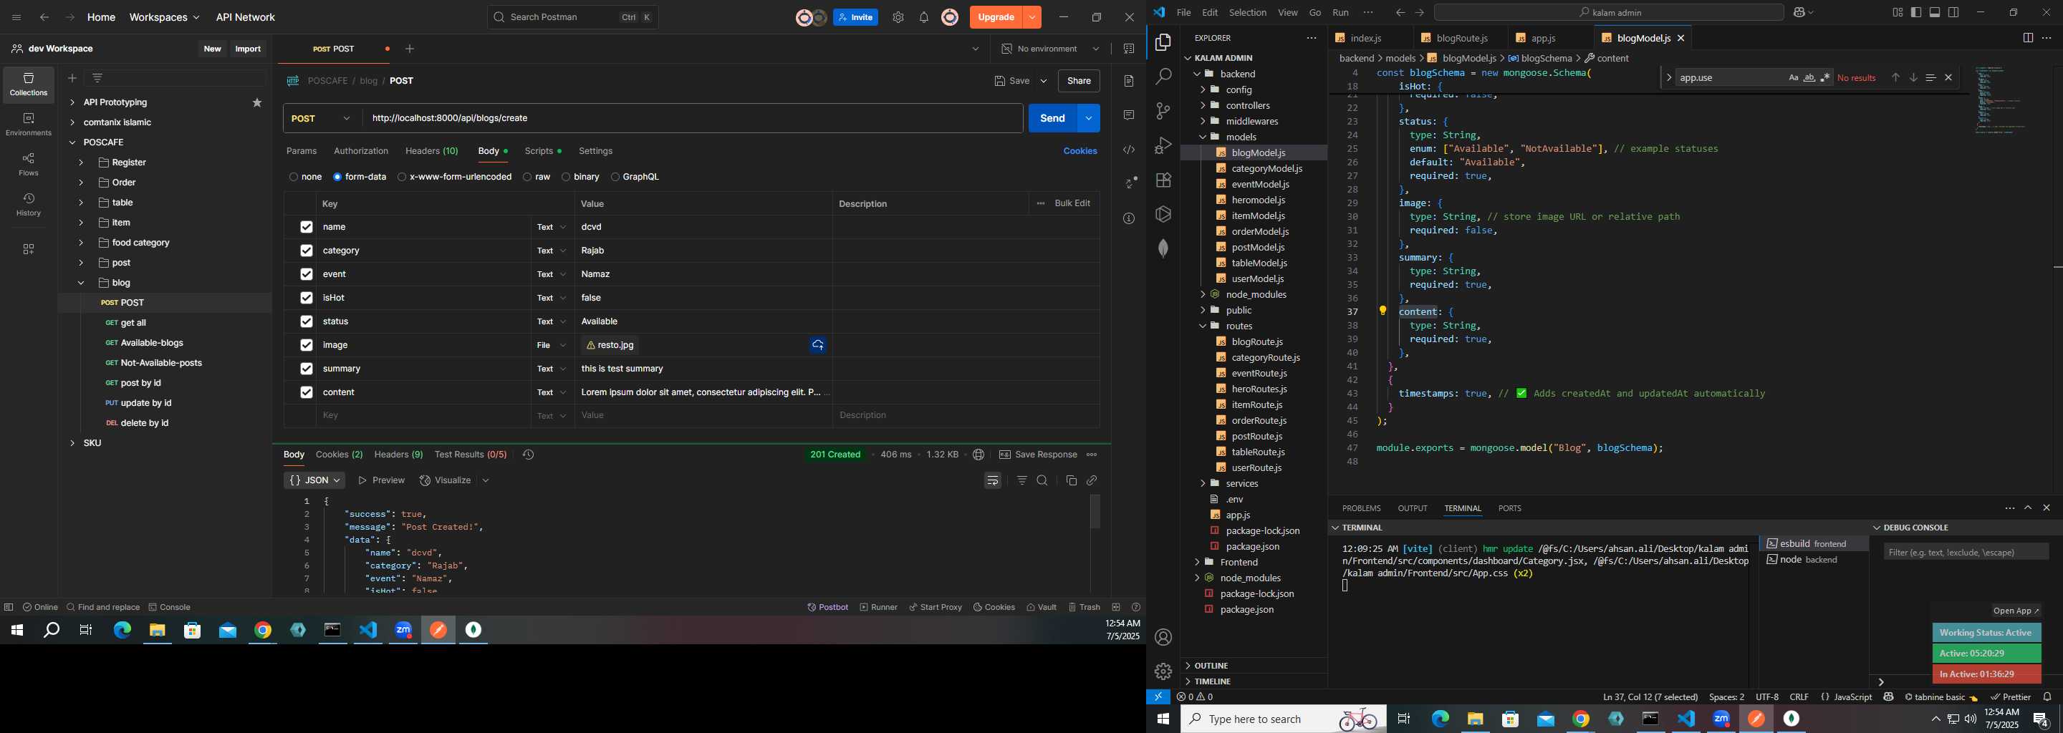The height and width of the screenshot is (733, 2063).
Task: Open image row File type dropdown
Action: click(552, 345)
